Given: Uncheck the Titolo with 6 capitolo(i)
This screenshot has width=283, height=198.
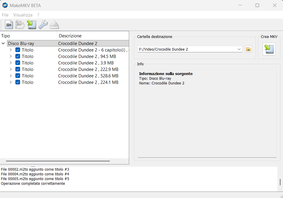Looking at the screenshot, I should point(18,50).
